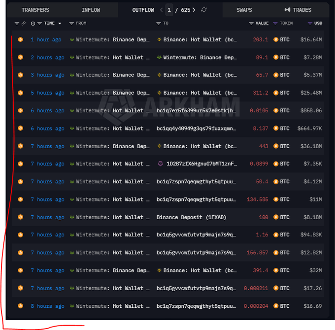Open address bc1qq4y40949g3qs79fuaxqmn
The image size is (335, 330).
coord(197,129)
